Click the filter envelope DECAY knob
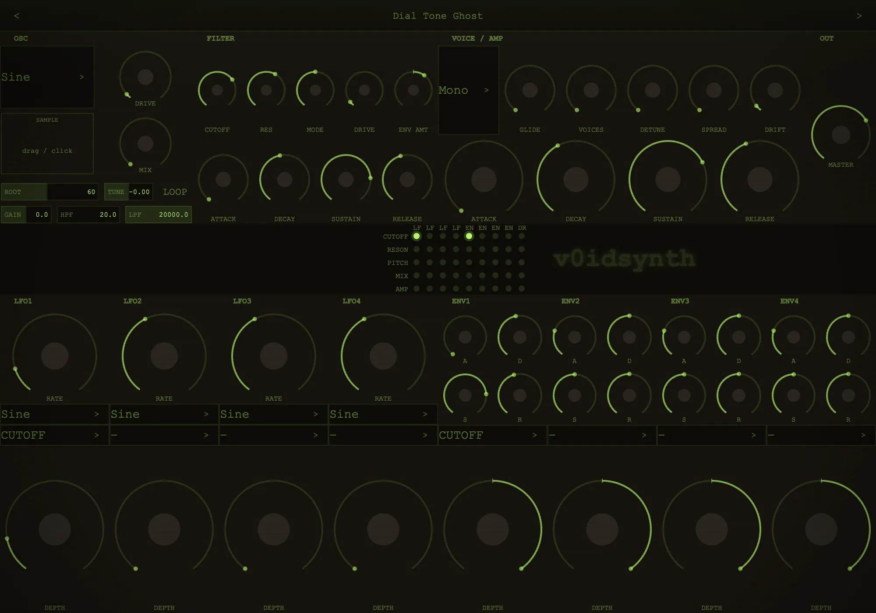Image resolution: width=876 pixels, height=613 pixels. click(285, 180)
